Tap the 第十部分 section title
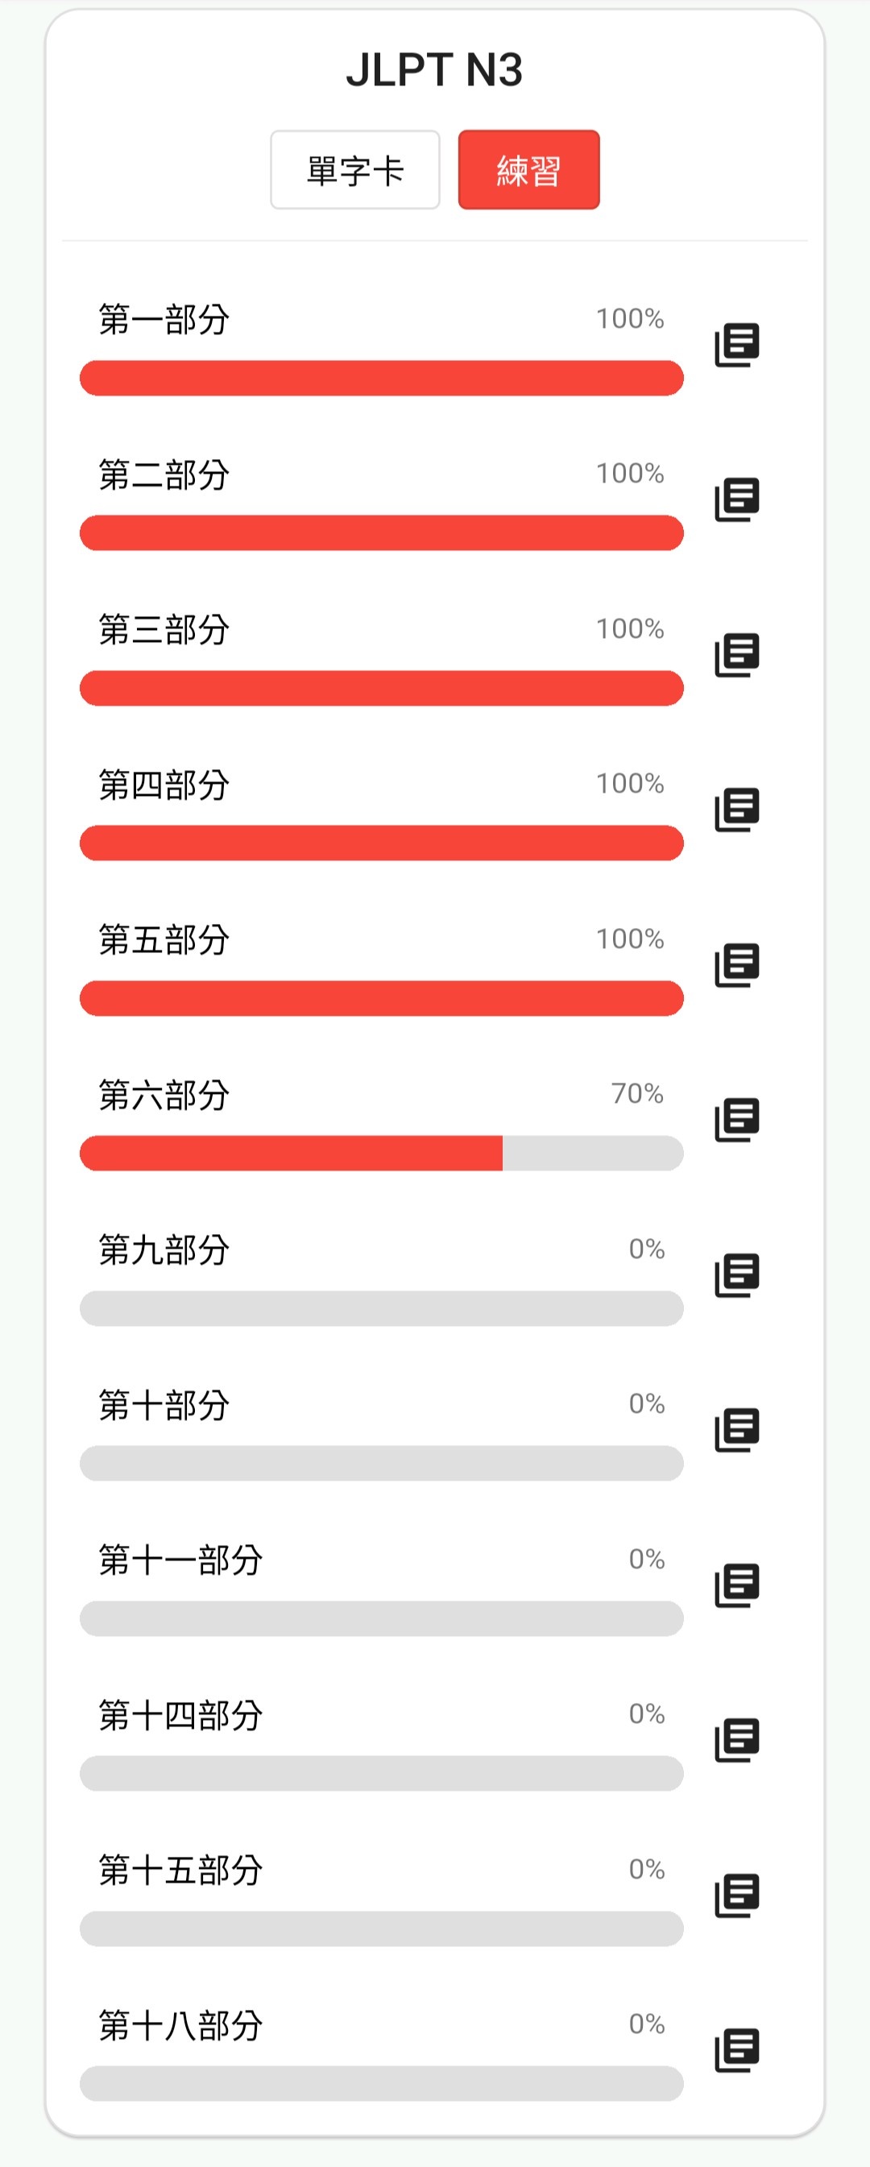This screenshot has height=2167, width=870. (x=164, y=1405)
